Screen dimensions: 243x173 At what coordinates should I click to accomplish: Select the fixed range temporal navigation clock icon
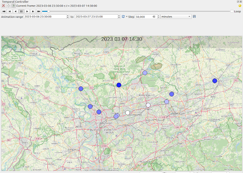[9, 6]
